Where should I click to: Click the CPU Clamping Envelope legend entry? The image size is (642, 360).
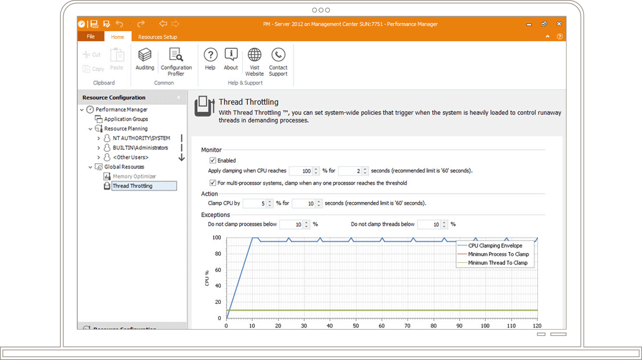490,245
